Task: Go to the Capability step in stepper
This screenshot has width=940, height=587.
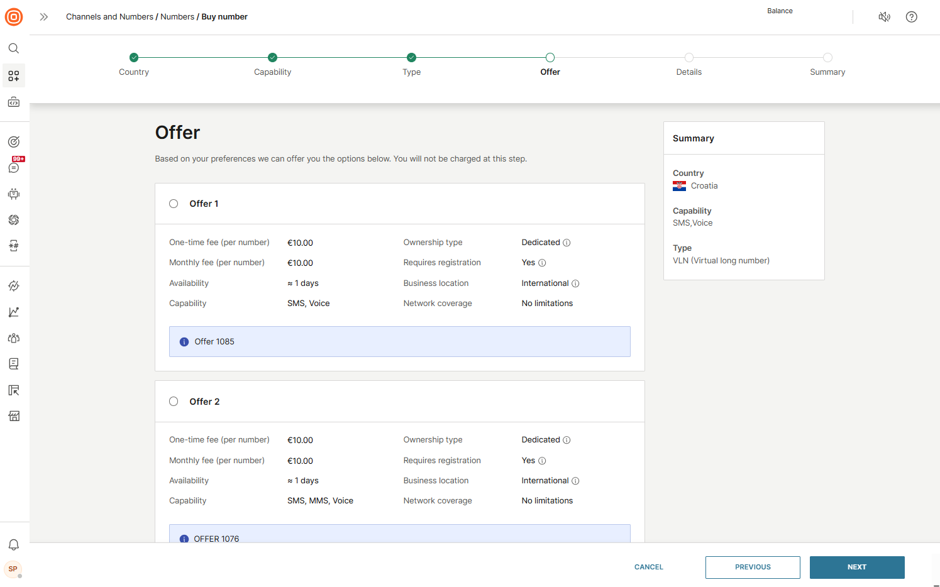Action: [272, 58]
